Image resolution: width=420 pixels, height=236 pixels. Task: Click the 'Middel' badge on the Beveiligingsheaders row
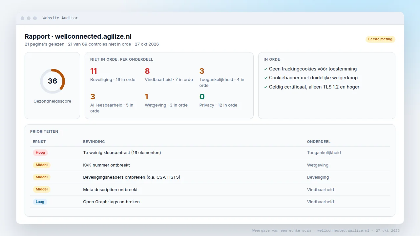42,177
